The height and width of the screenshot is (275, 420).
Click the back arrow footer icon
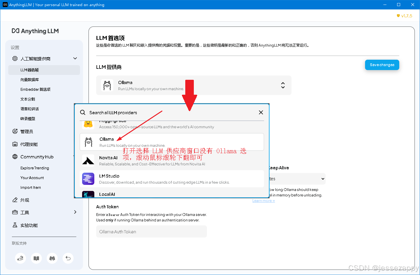[68, 258]
